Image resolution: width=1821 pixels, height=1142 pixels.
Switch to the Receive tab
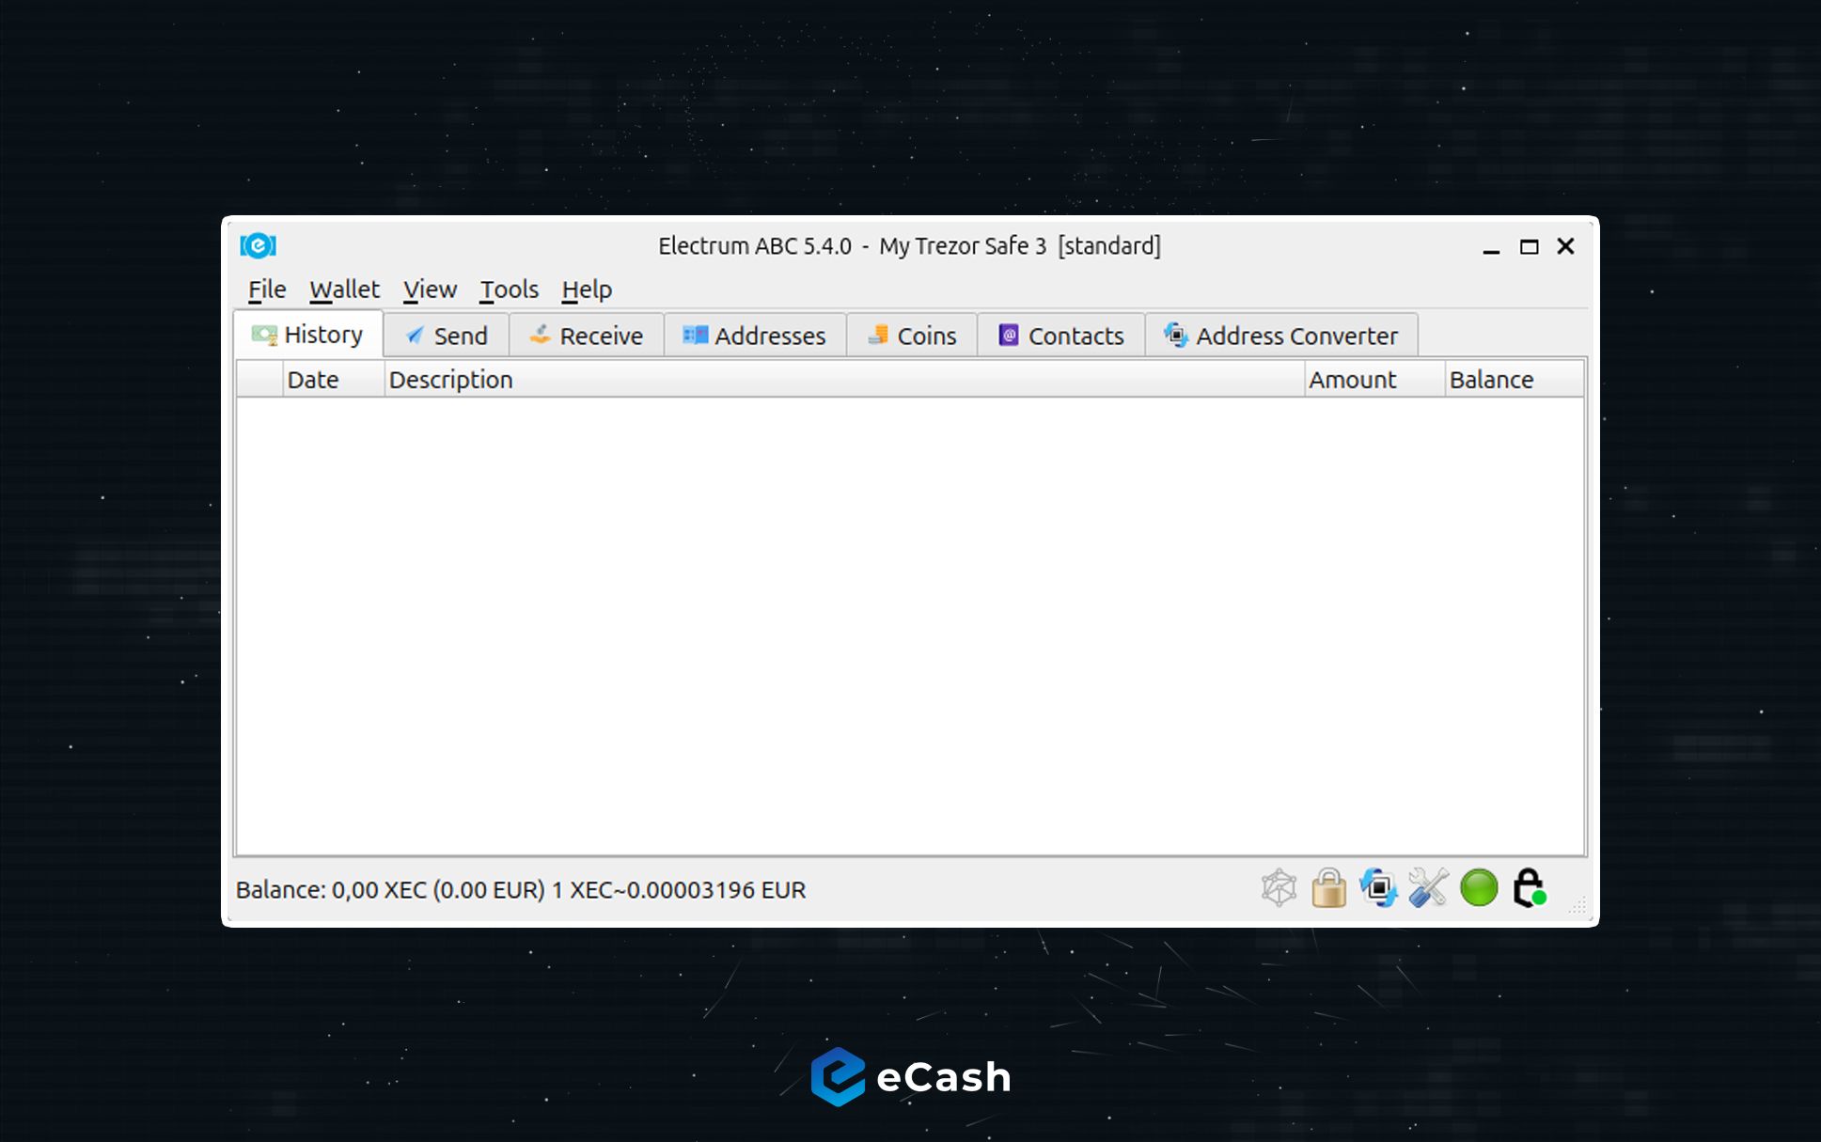tap(587, 336)
